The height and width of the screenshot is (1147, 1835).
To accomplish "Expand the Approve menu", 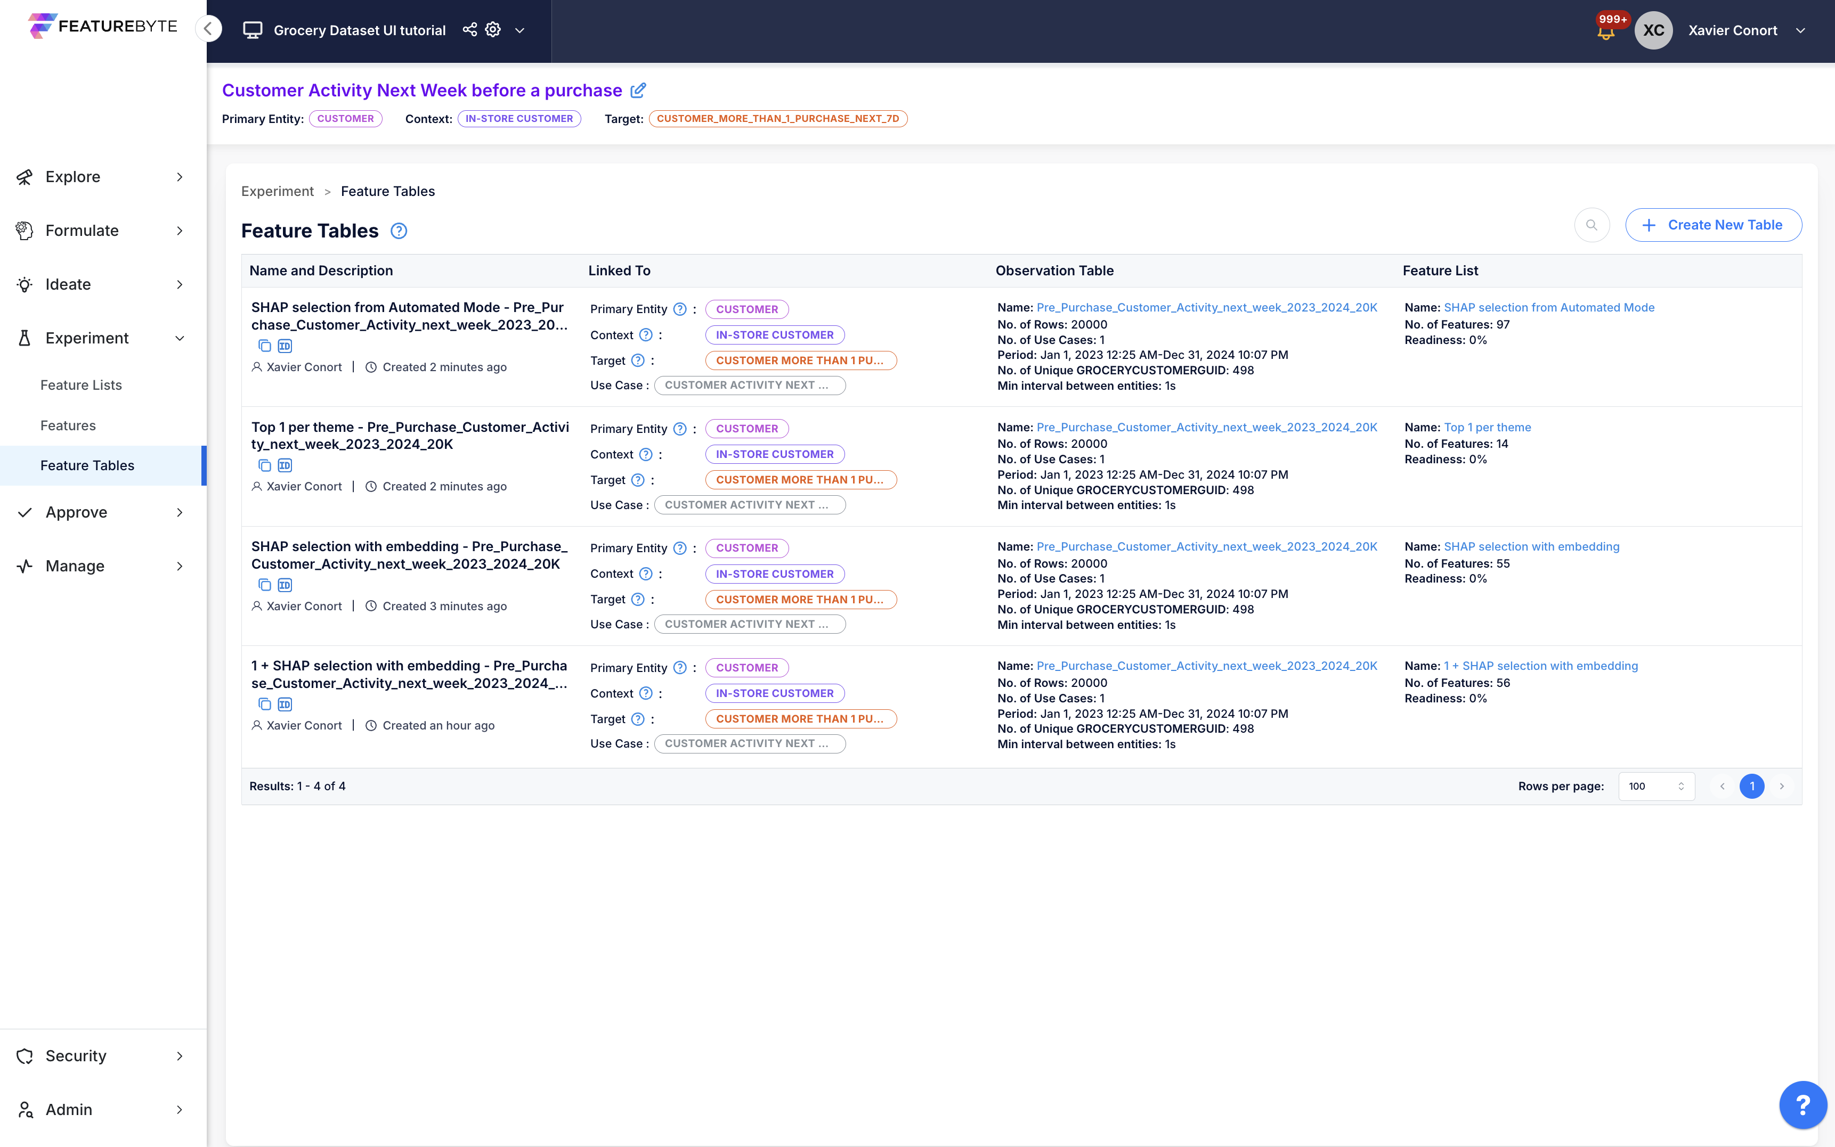I will tap(103, 512).
